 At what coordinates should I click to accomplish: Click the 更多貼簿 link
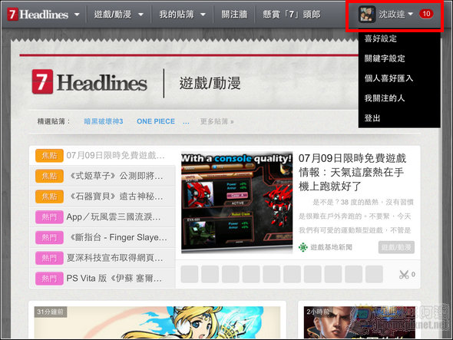(x=217, y=121)
